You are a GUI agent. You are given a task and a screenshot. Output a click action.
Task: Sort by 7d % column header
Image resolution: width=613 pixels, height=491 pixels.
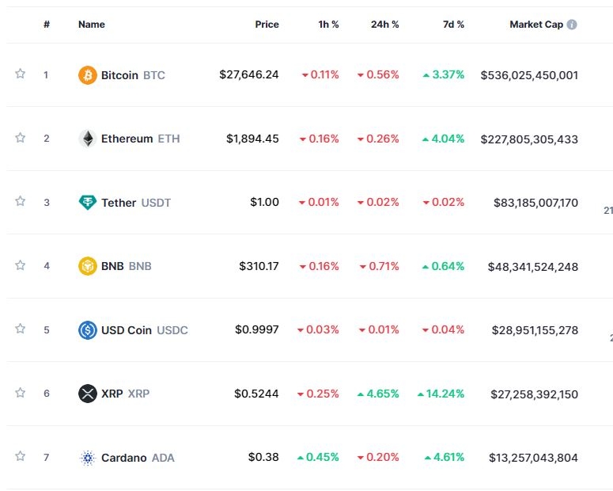coord(453,25)
